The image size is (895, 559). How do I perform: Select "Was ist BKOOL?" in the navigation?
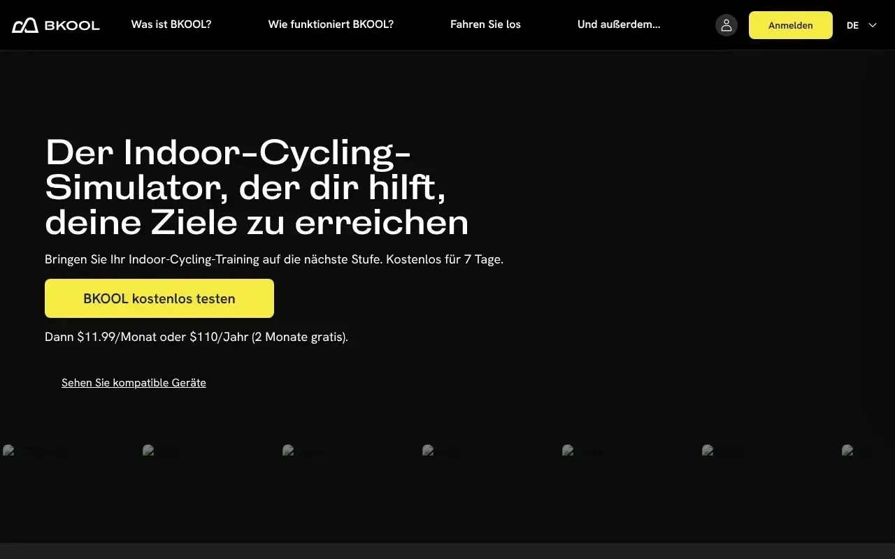tap(171, 24)
